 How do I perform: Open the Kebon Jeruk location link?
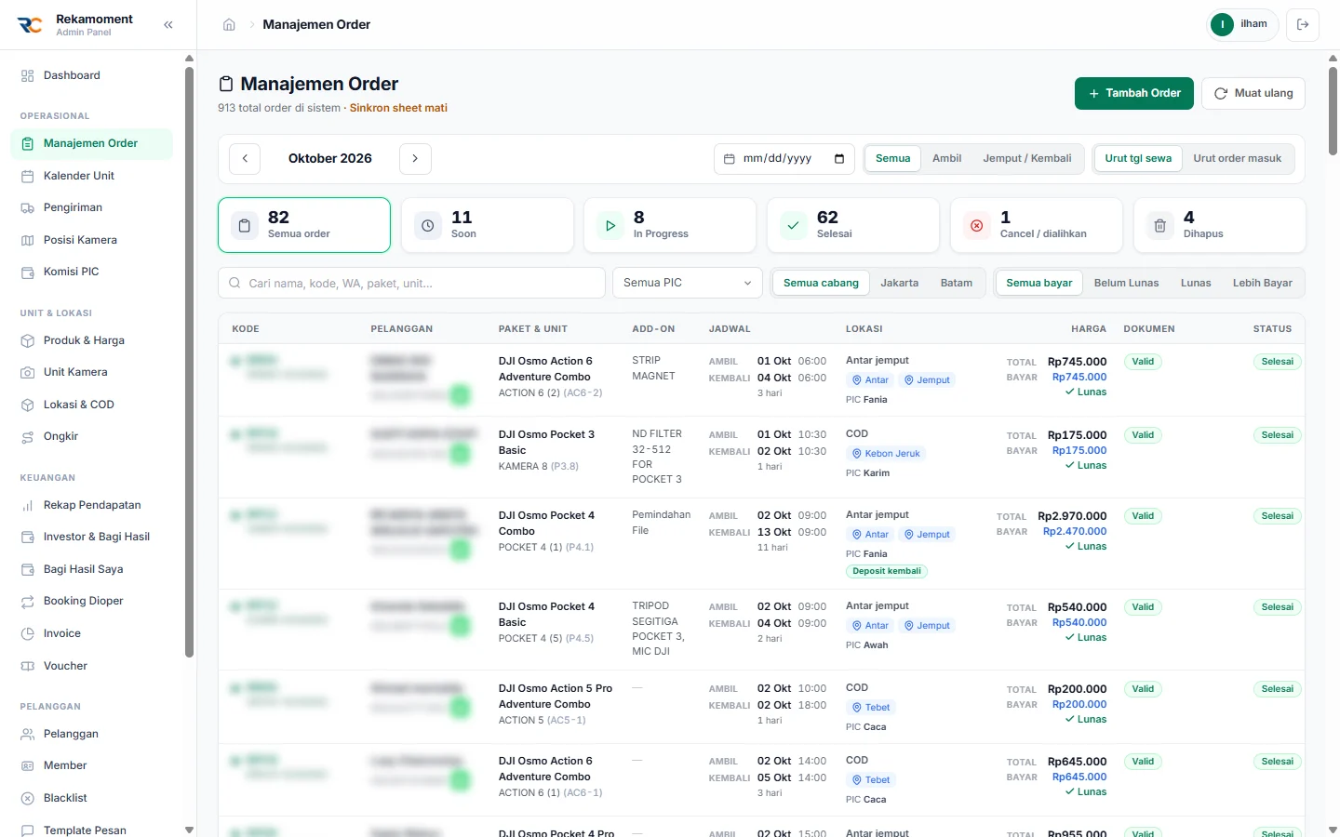(886, 454)
